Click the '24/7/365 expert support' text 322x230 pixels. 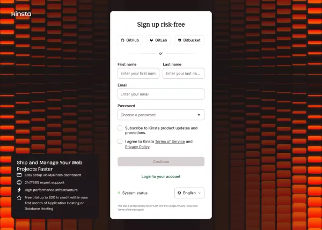click(x=45, y=183)
